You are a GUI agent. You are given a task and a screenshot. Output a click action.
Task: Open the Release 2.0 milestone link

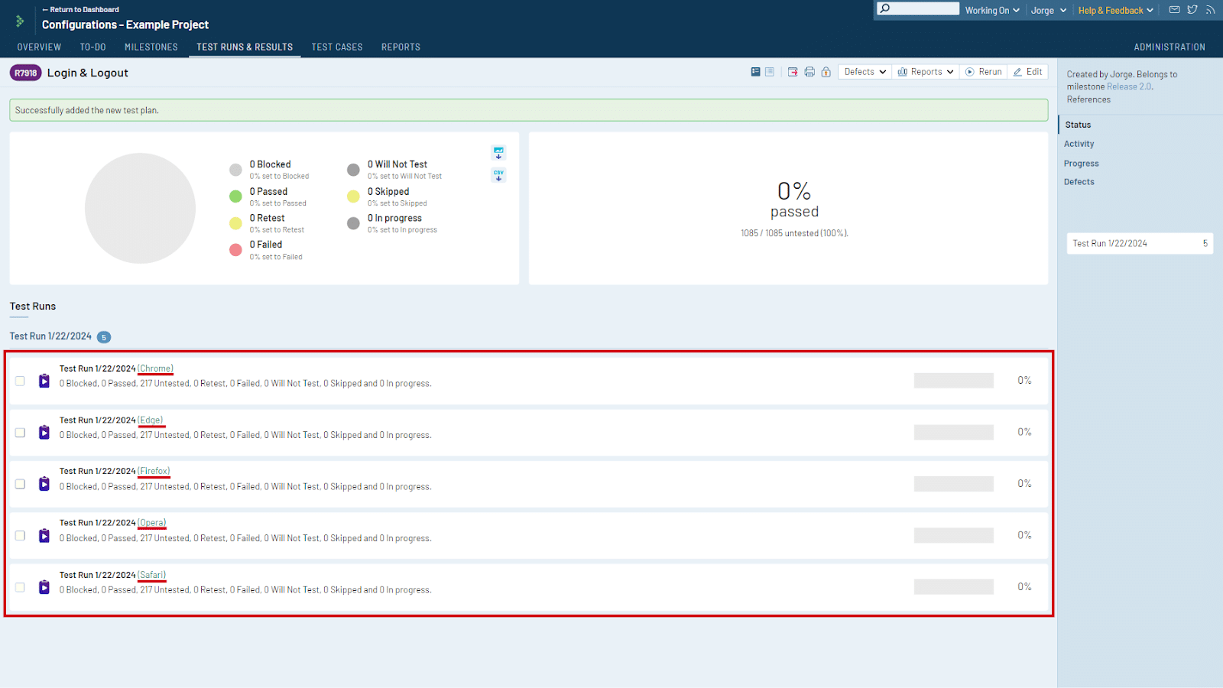pyautogui.click(x=1131, y=86)
